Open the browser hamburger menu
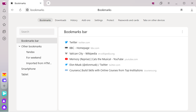Image resolution: width=196 pixels, height=112 pixels. coord(169,3)
